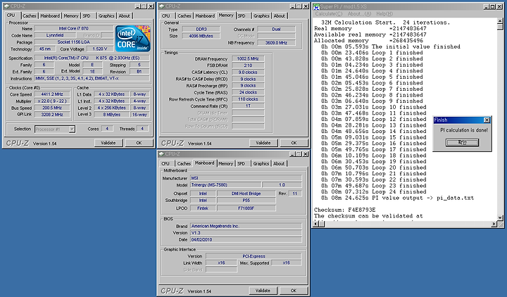Click the Core Voltage value 1.520 V
This screenshot has width=507, height=297.
(x=99, y=49)
